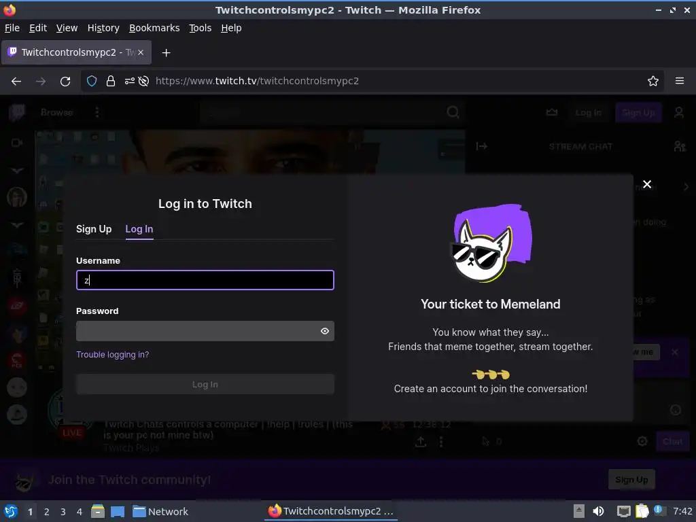Click the user profile avatar icon
Screen dimensions: 696x522
point(679,112)
